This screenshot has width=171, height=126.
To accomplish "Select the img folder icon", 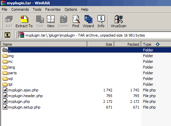I will [x=5, y=56].
